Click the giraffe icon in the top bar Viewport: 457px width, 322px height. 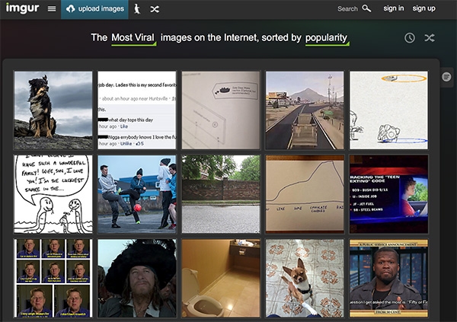click(137, 9)
